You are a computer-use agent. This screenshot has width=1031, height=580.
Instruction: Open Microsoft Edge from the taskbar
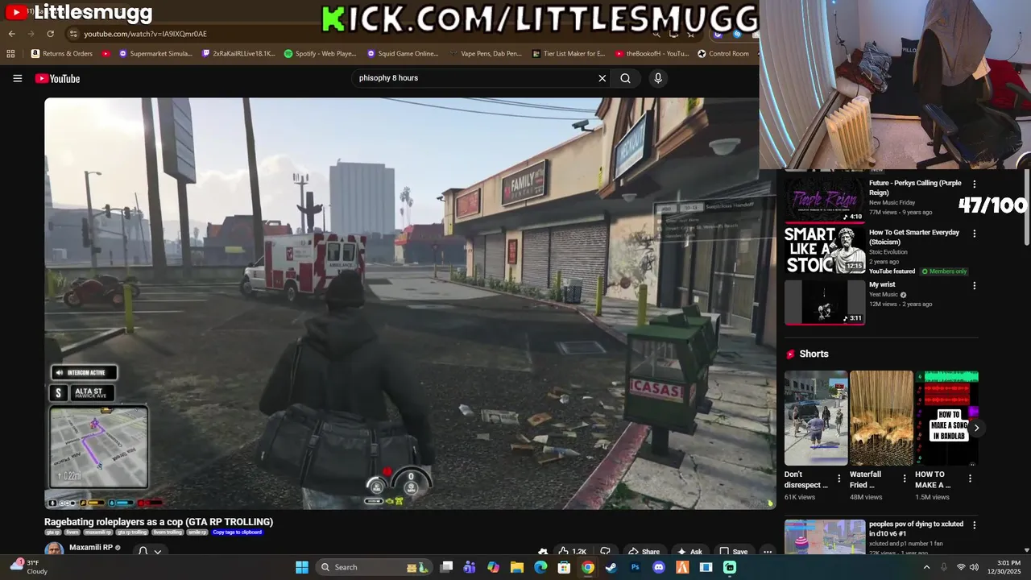point(540,567)
